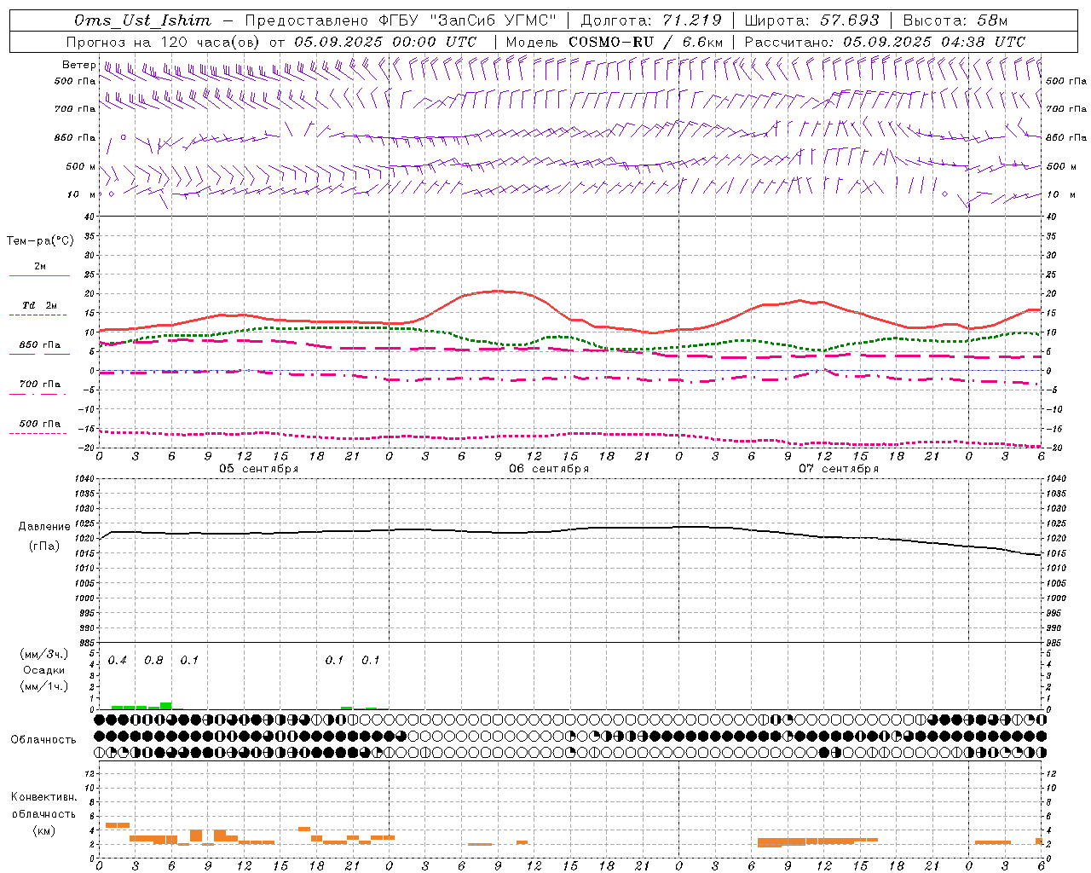The image size is (1091, 873).
Task: Click the 700 гПа temperature legend entry
Action: pyautogui.click(x=40, y=384)
